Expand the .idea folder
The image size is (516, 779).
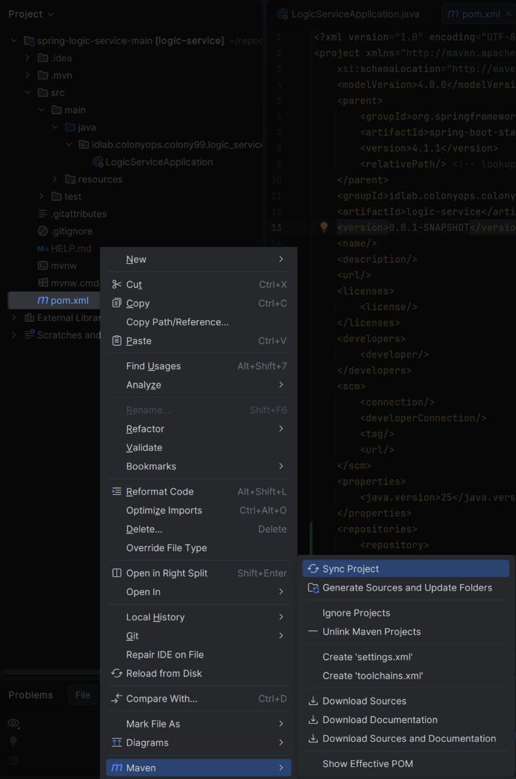point(28,58)
